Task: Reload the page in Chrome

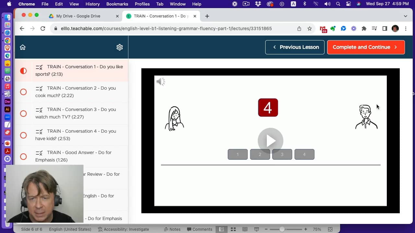Action: coord(43,28)
